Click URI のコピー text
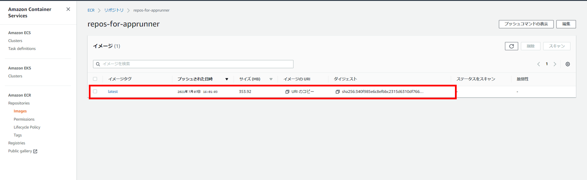Image resolution: width=587 pixels, height=180 pixels. click(303, 92)
